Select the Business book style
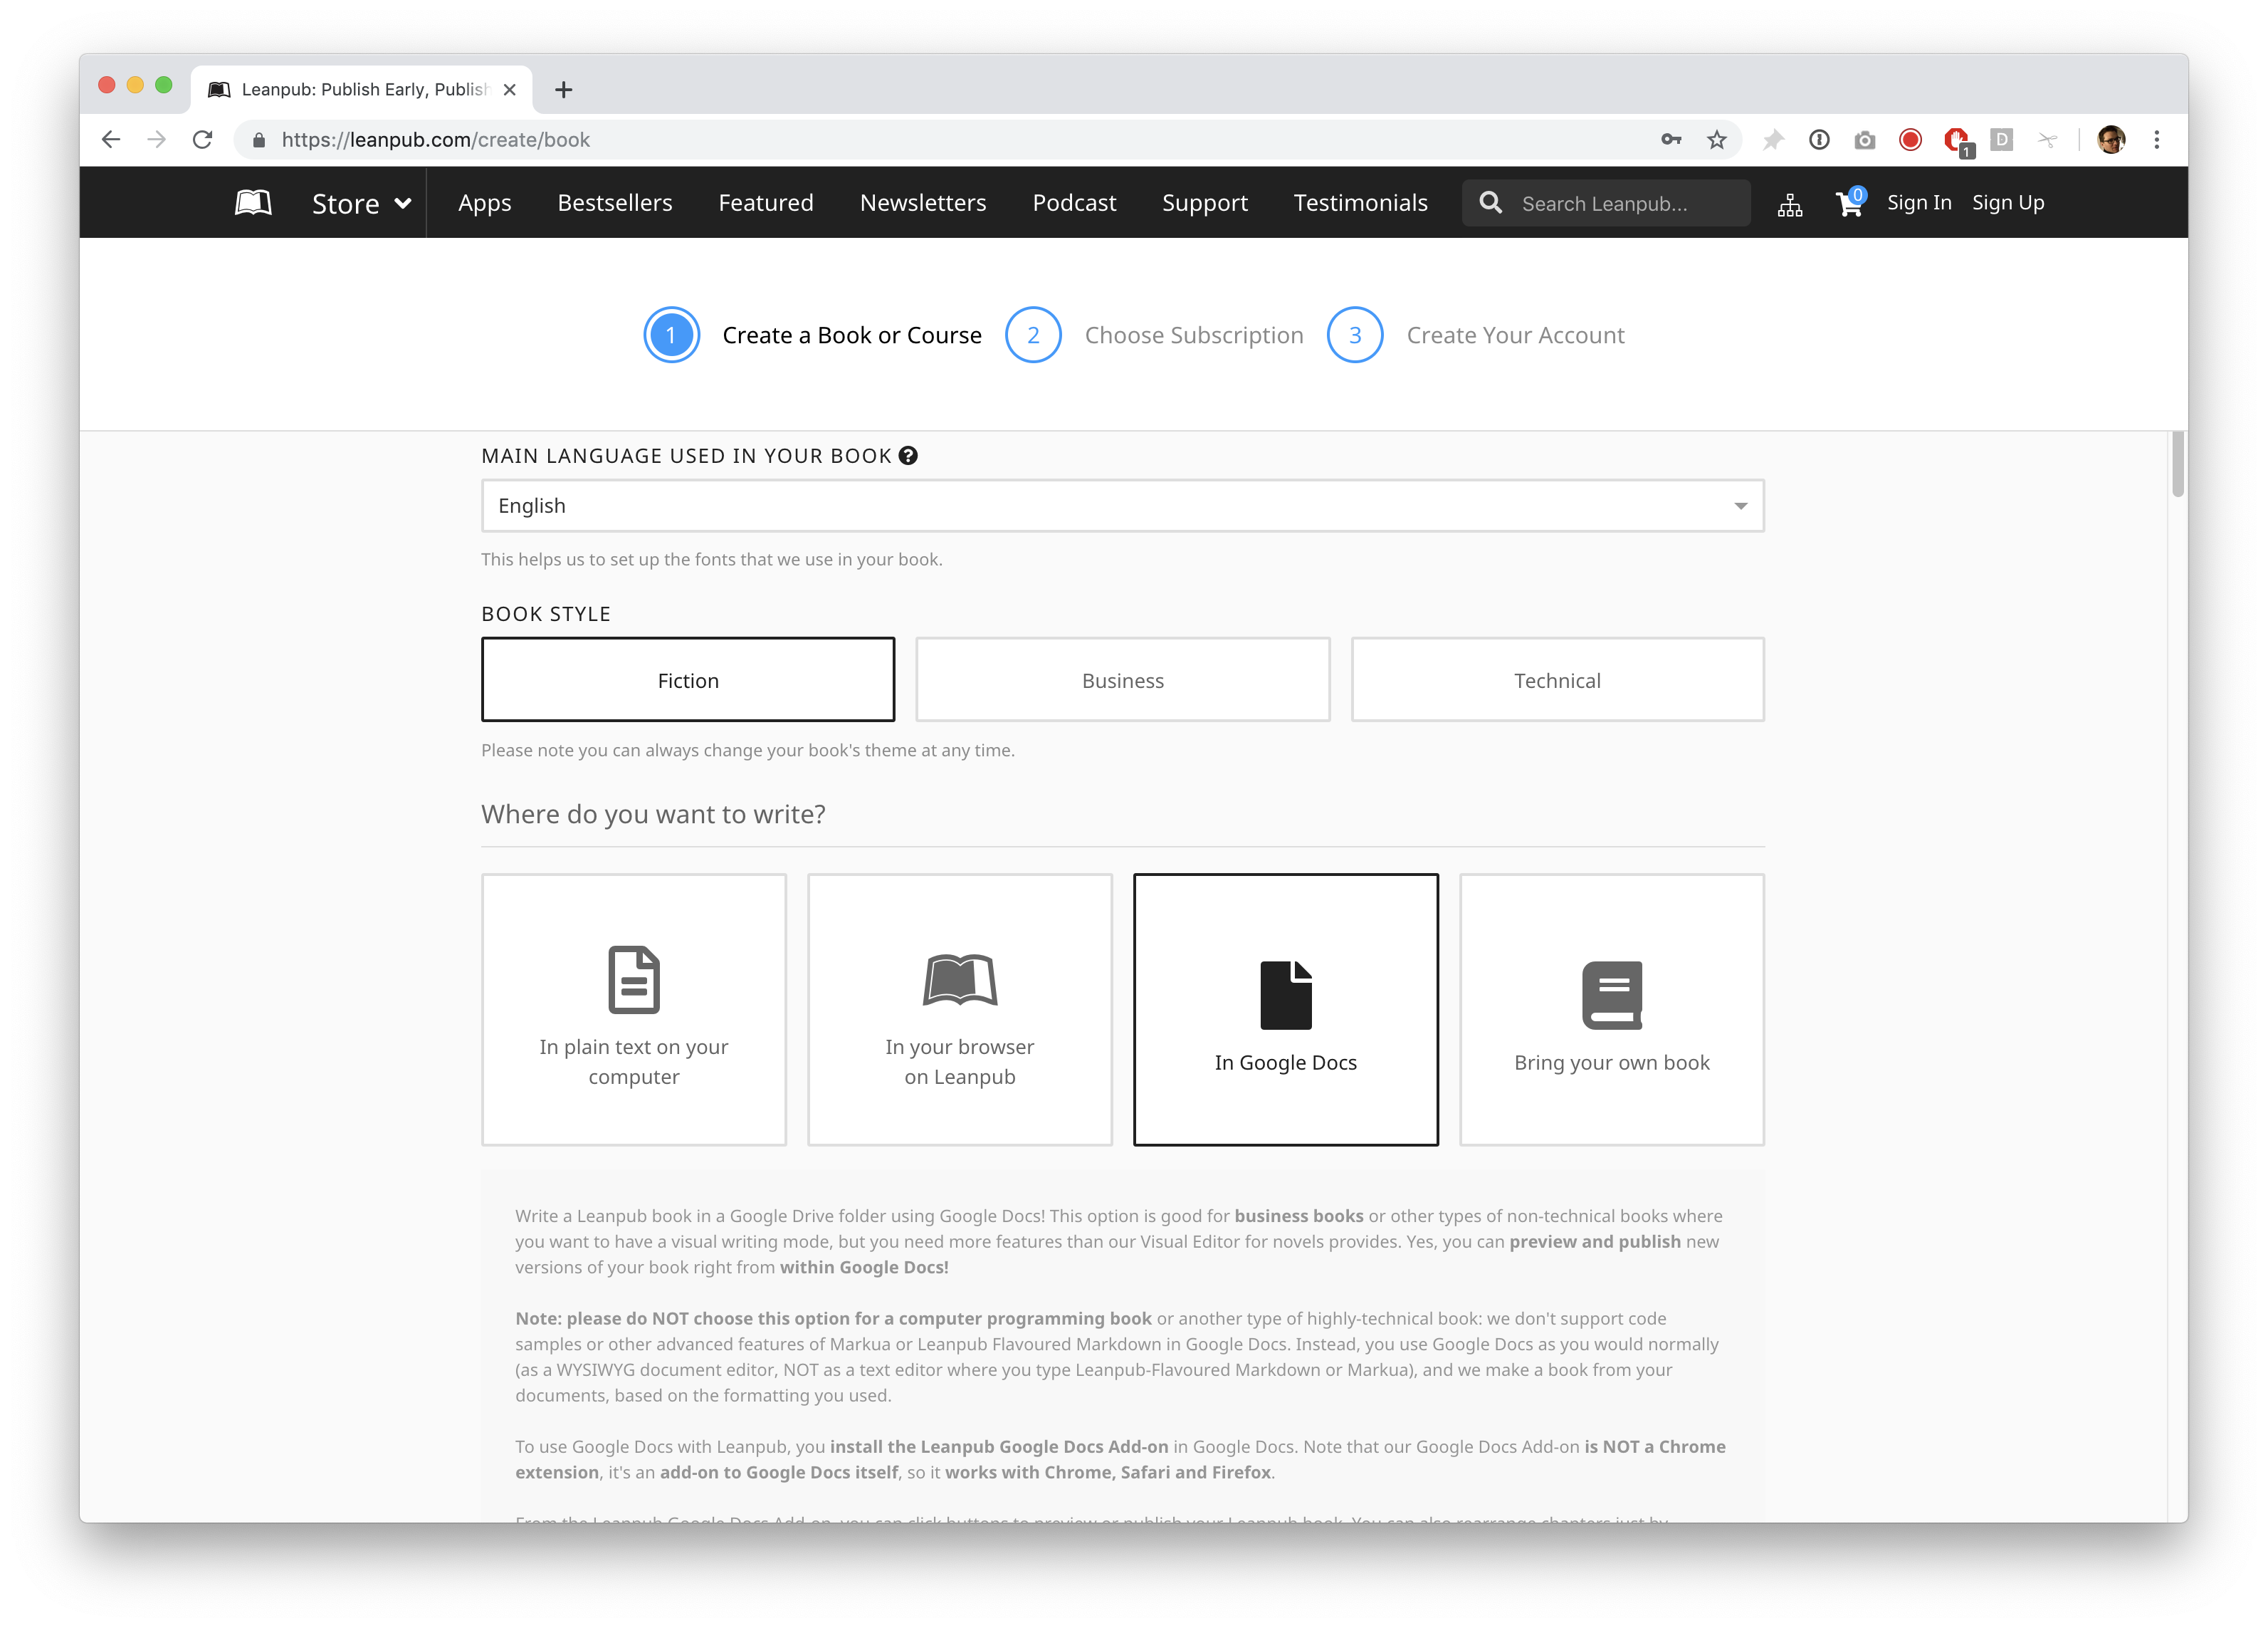 click(1122, 679)
